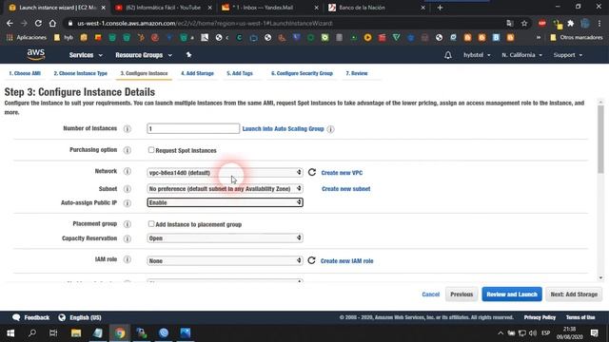Open info icon for Capacity Reservation
This screenshot has width=609, height=342.
point(127,238)
